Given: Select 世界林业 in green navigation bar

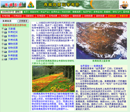Looking at the screenshot, I should click(55, 12).
